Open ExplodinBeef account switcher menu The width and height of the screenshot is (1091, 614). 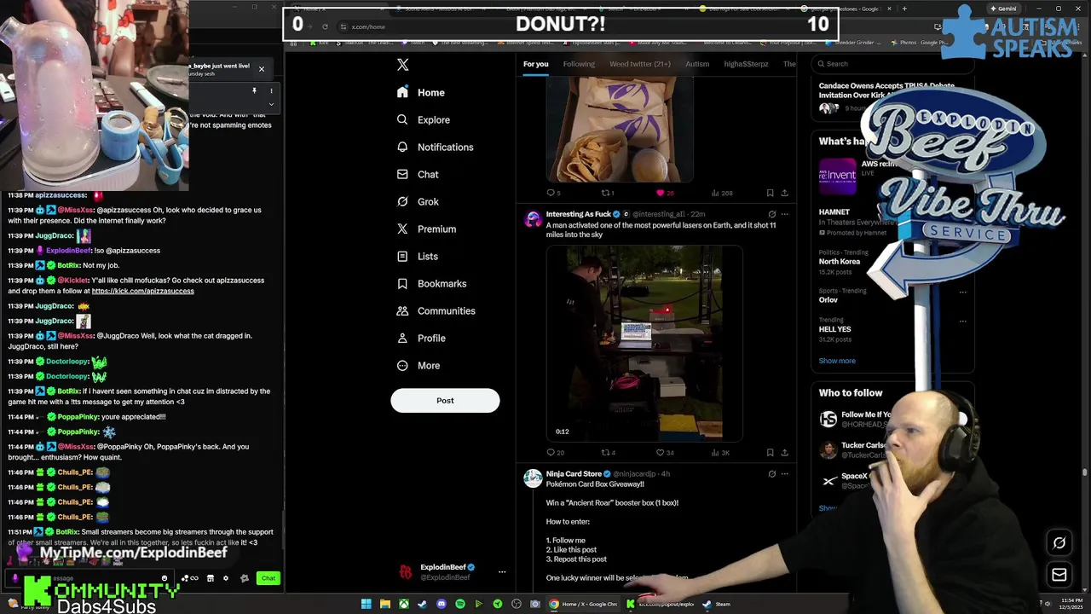(x=502, y=572)
